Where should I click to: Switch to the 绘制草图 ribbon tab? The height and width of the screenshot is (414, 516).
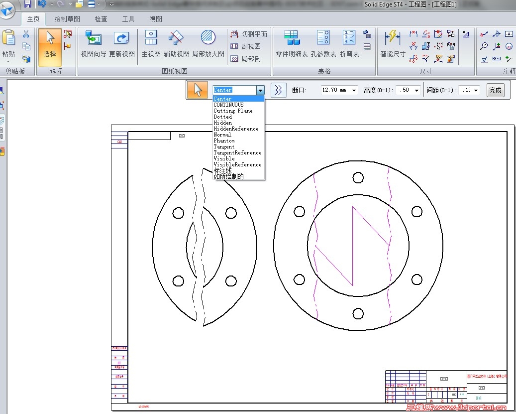(x=67, y=19)
